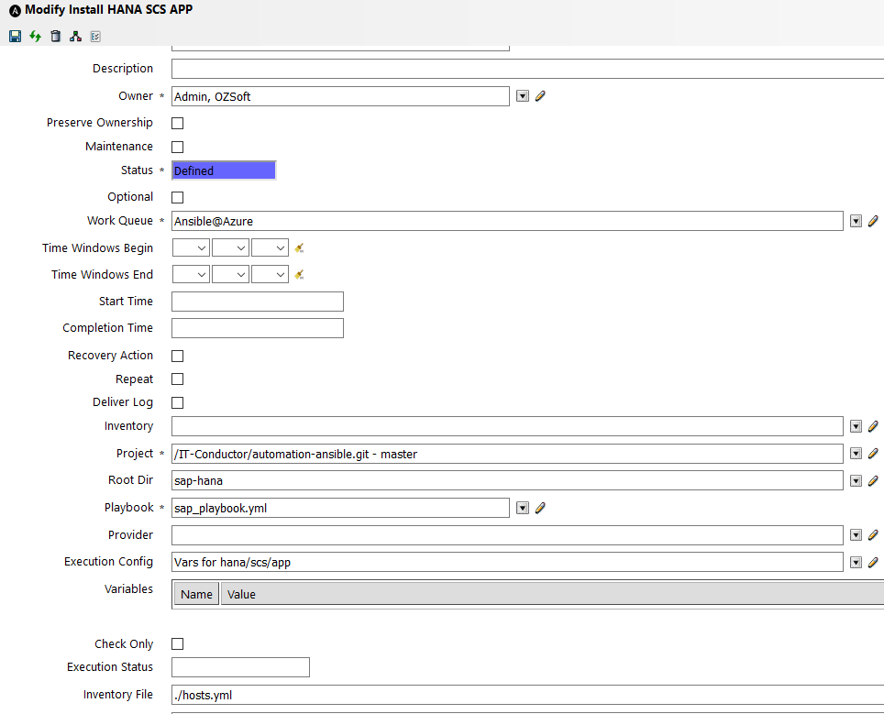Image resolution: width=884 pixels, height=714 pixels.
Task: Check the Recovery Action box
Action: click(178, 357)
